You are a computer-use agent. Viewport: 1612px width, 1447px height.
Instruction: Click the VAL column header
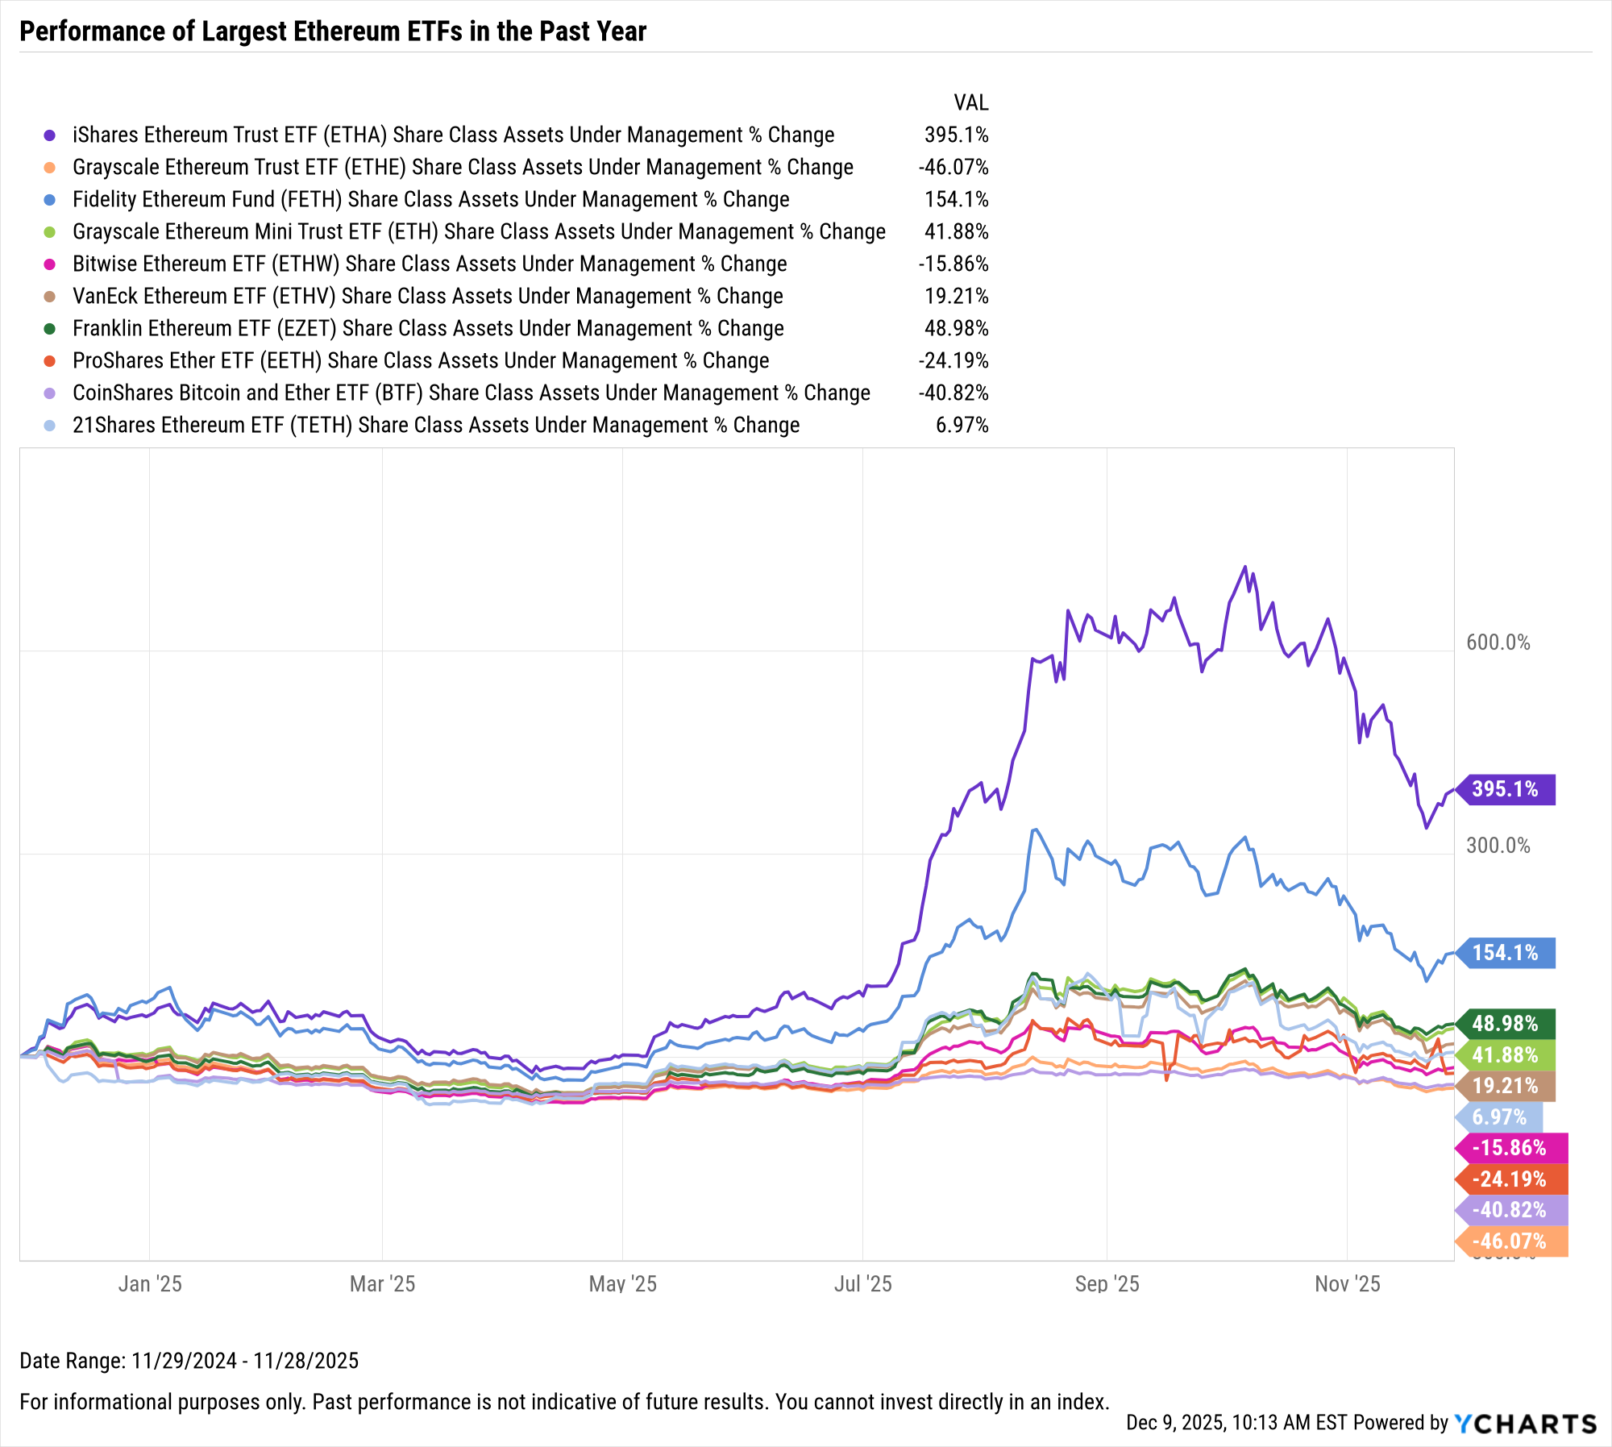(970, 103)
